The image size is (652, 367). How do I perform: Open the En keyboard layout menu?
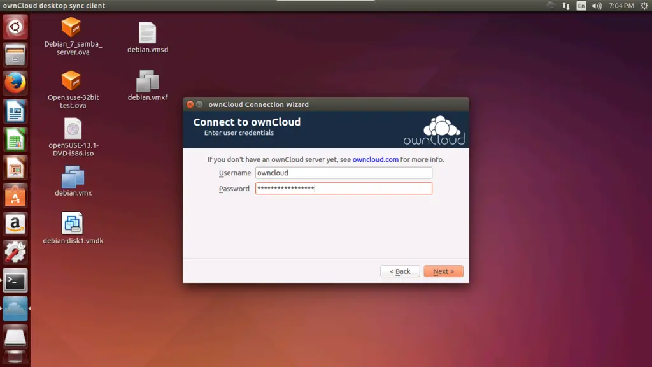[581, 6]
